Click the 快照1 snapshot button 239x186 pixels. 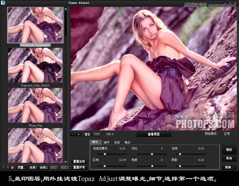point(33,167)
